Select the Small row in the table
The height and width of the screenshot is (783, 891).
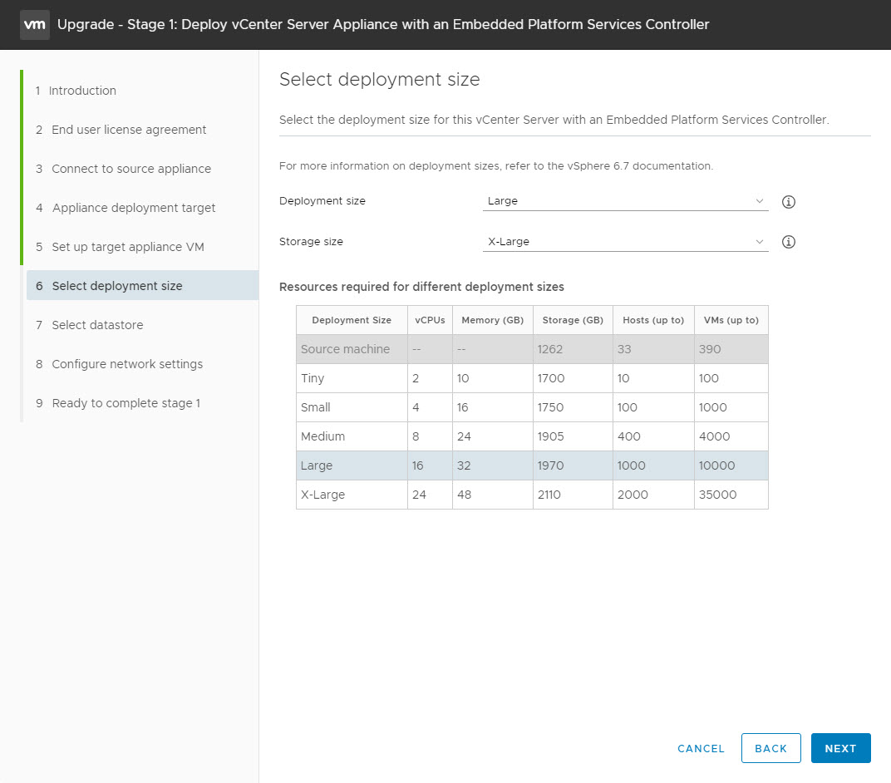point(532,407)
